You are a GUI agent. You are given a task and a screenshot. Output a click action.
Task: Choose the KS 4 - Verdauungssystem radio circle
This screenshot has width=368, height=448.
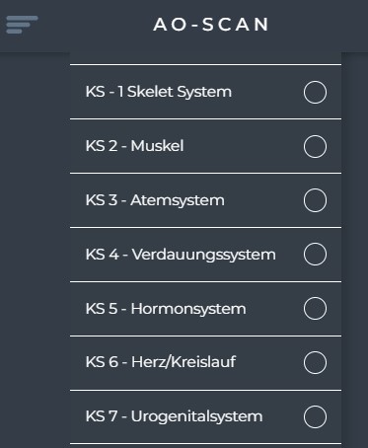coord(315,254)
